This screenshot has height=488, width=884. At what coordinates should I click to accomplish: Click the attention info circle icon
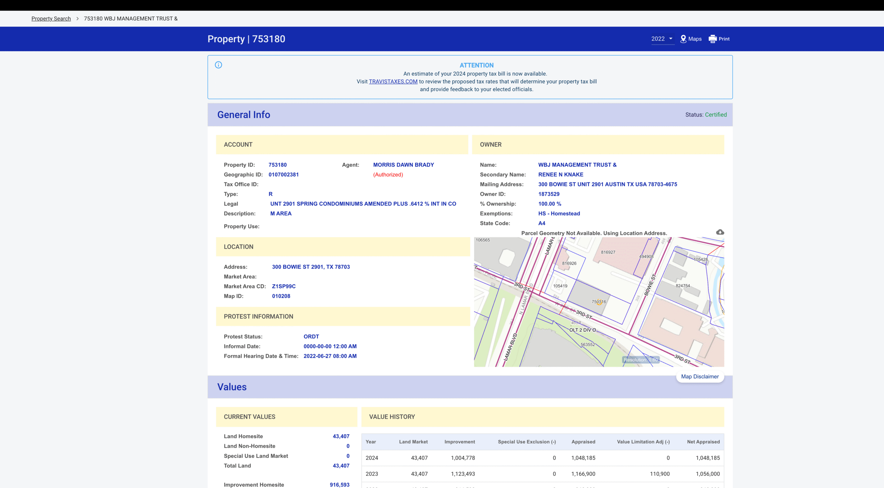coord(218,65)
